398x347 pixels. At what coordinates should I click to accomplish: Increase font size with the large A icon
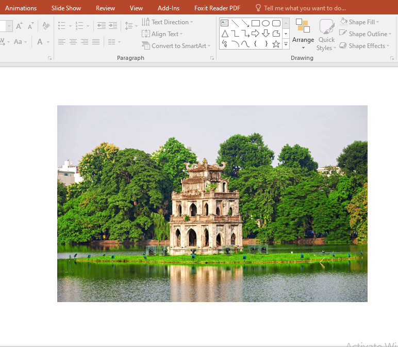click(19, 26)
